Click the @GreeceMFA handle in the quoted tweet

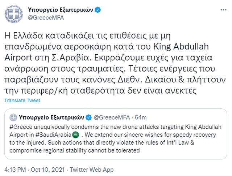click(111, 117)
